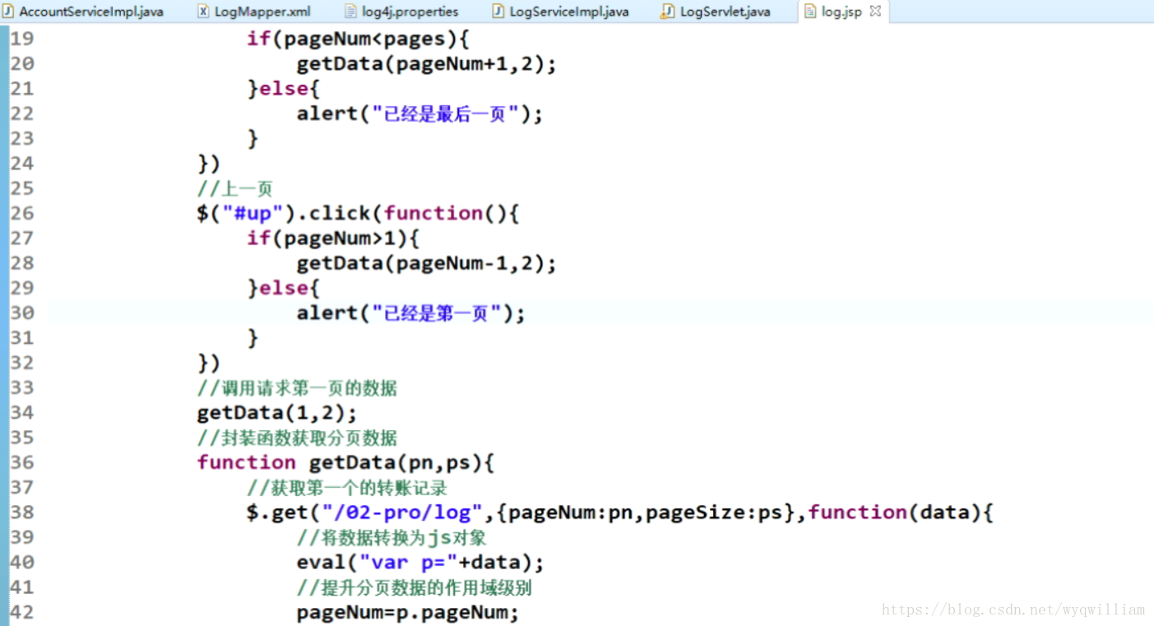
Task: Click the log.jsp file icon
Action: pos(810,12)
